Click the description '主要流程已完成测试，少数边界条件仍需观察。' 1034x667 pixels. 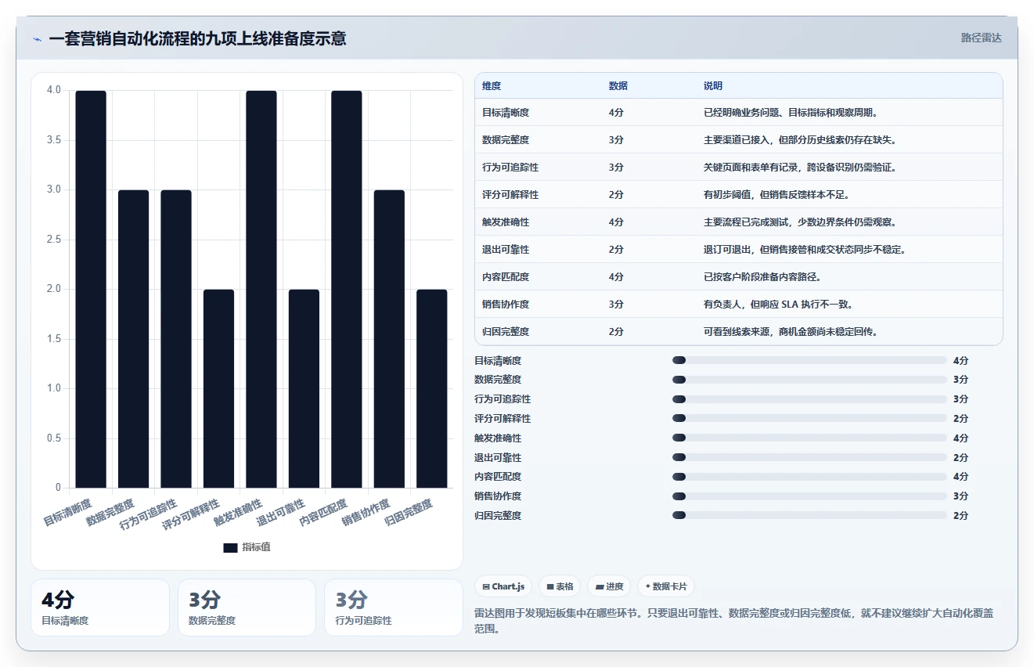pyautogui.click(x=803, y=222)
